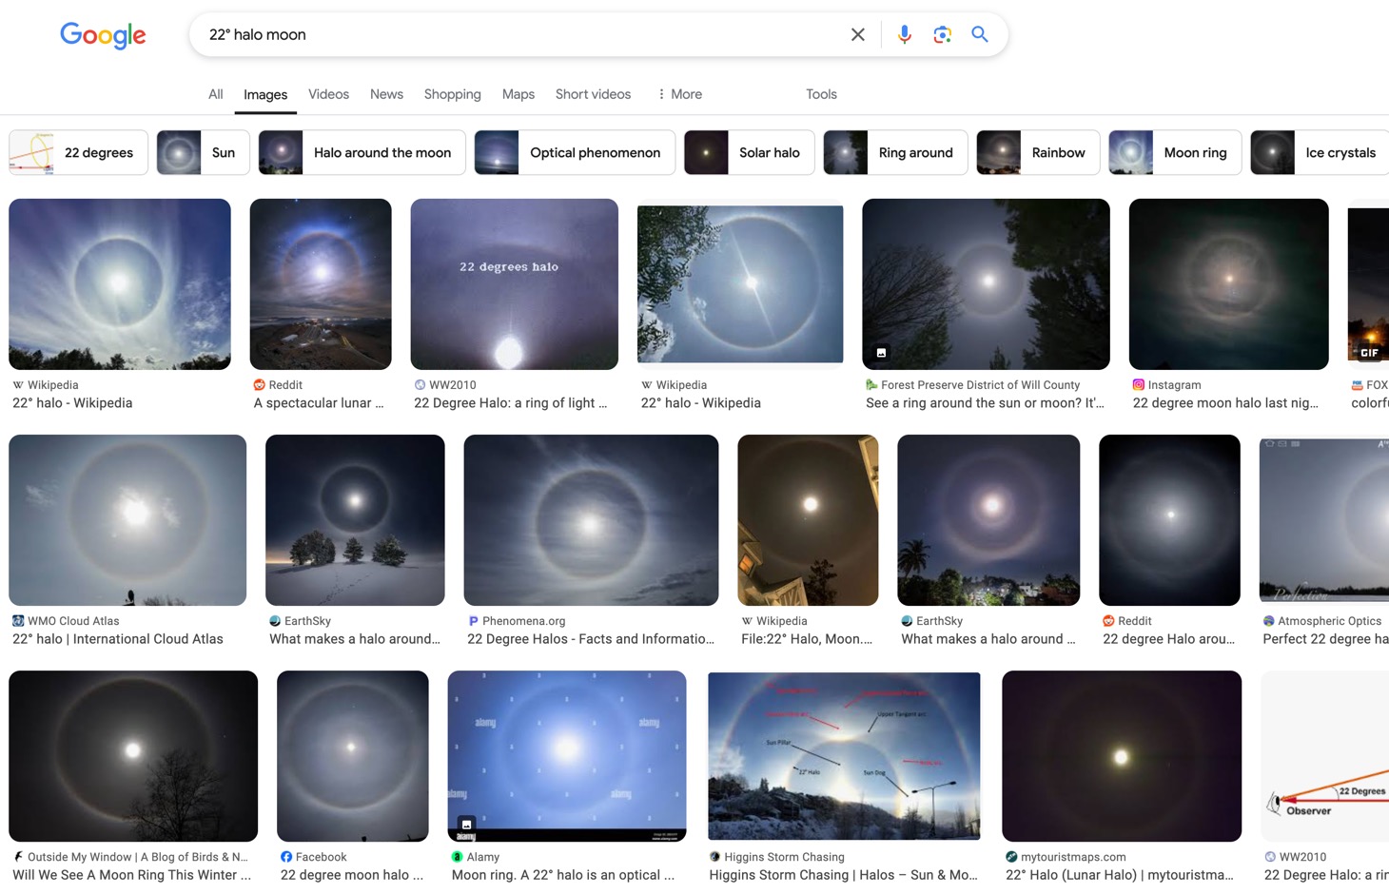This screenshot has width=1389, height=894.
Task: Clear the search box text
Action: [857, 35]
